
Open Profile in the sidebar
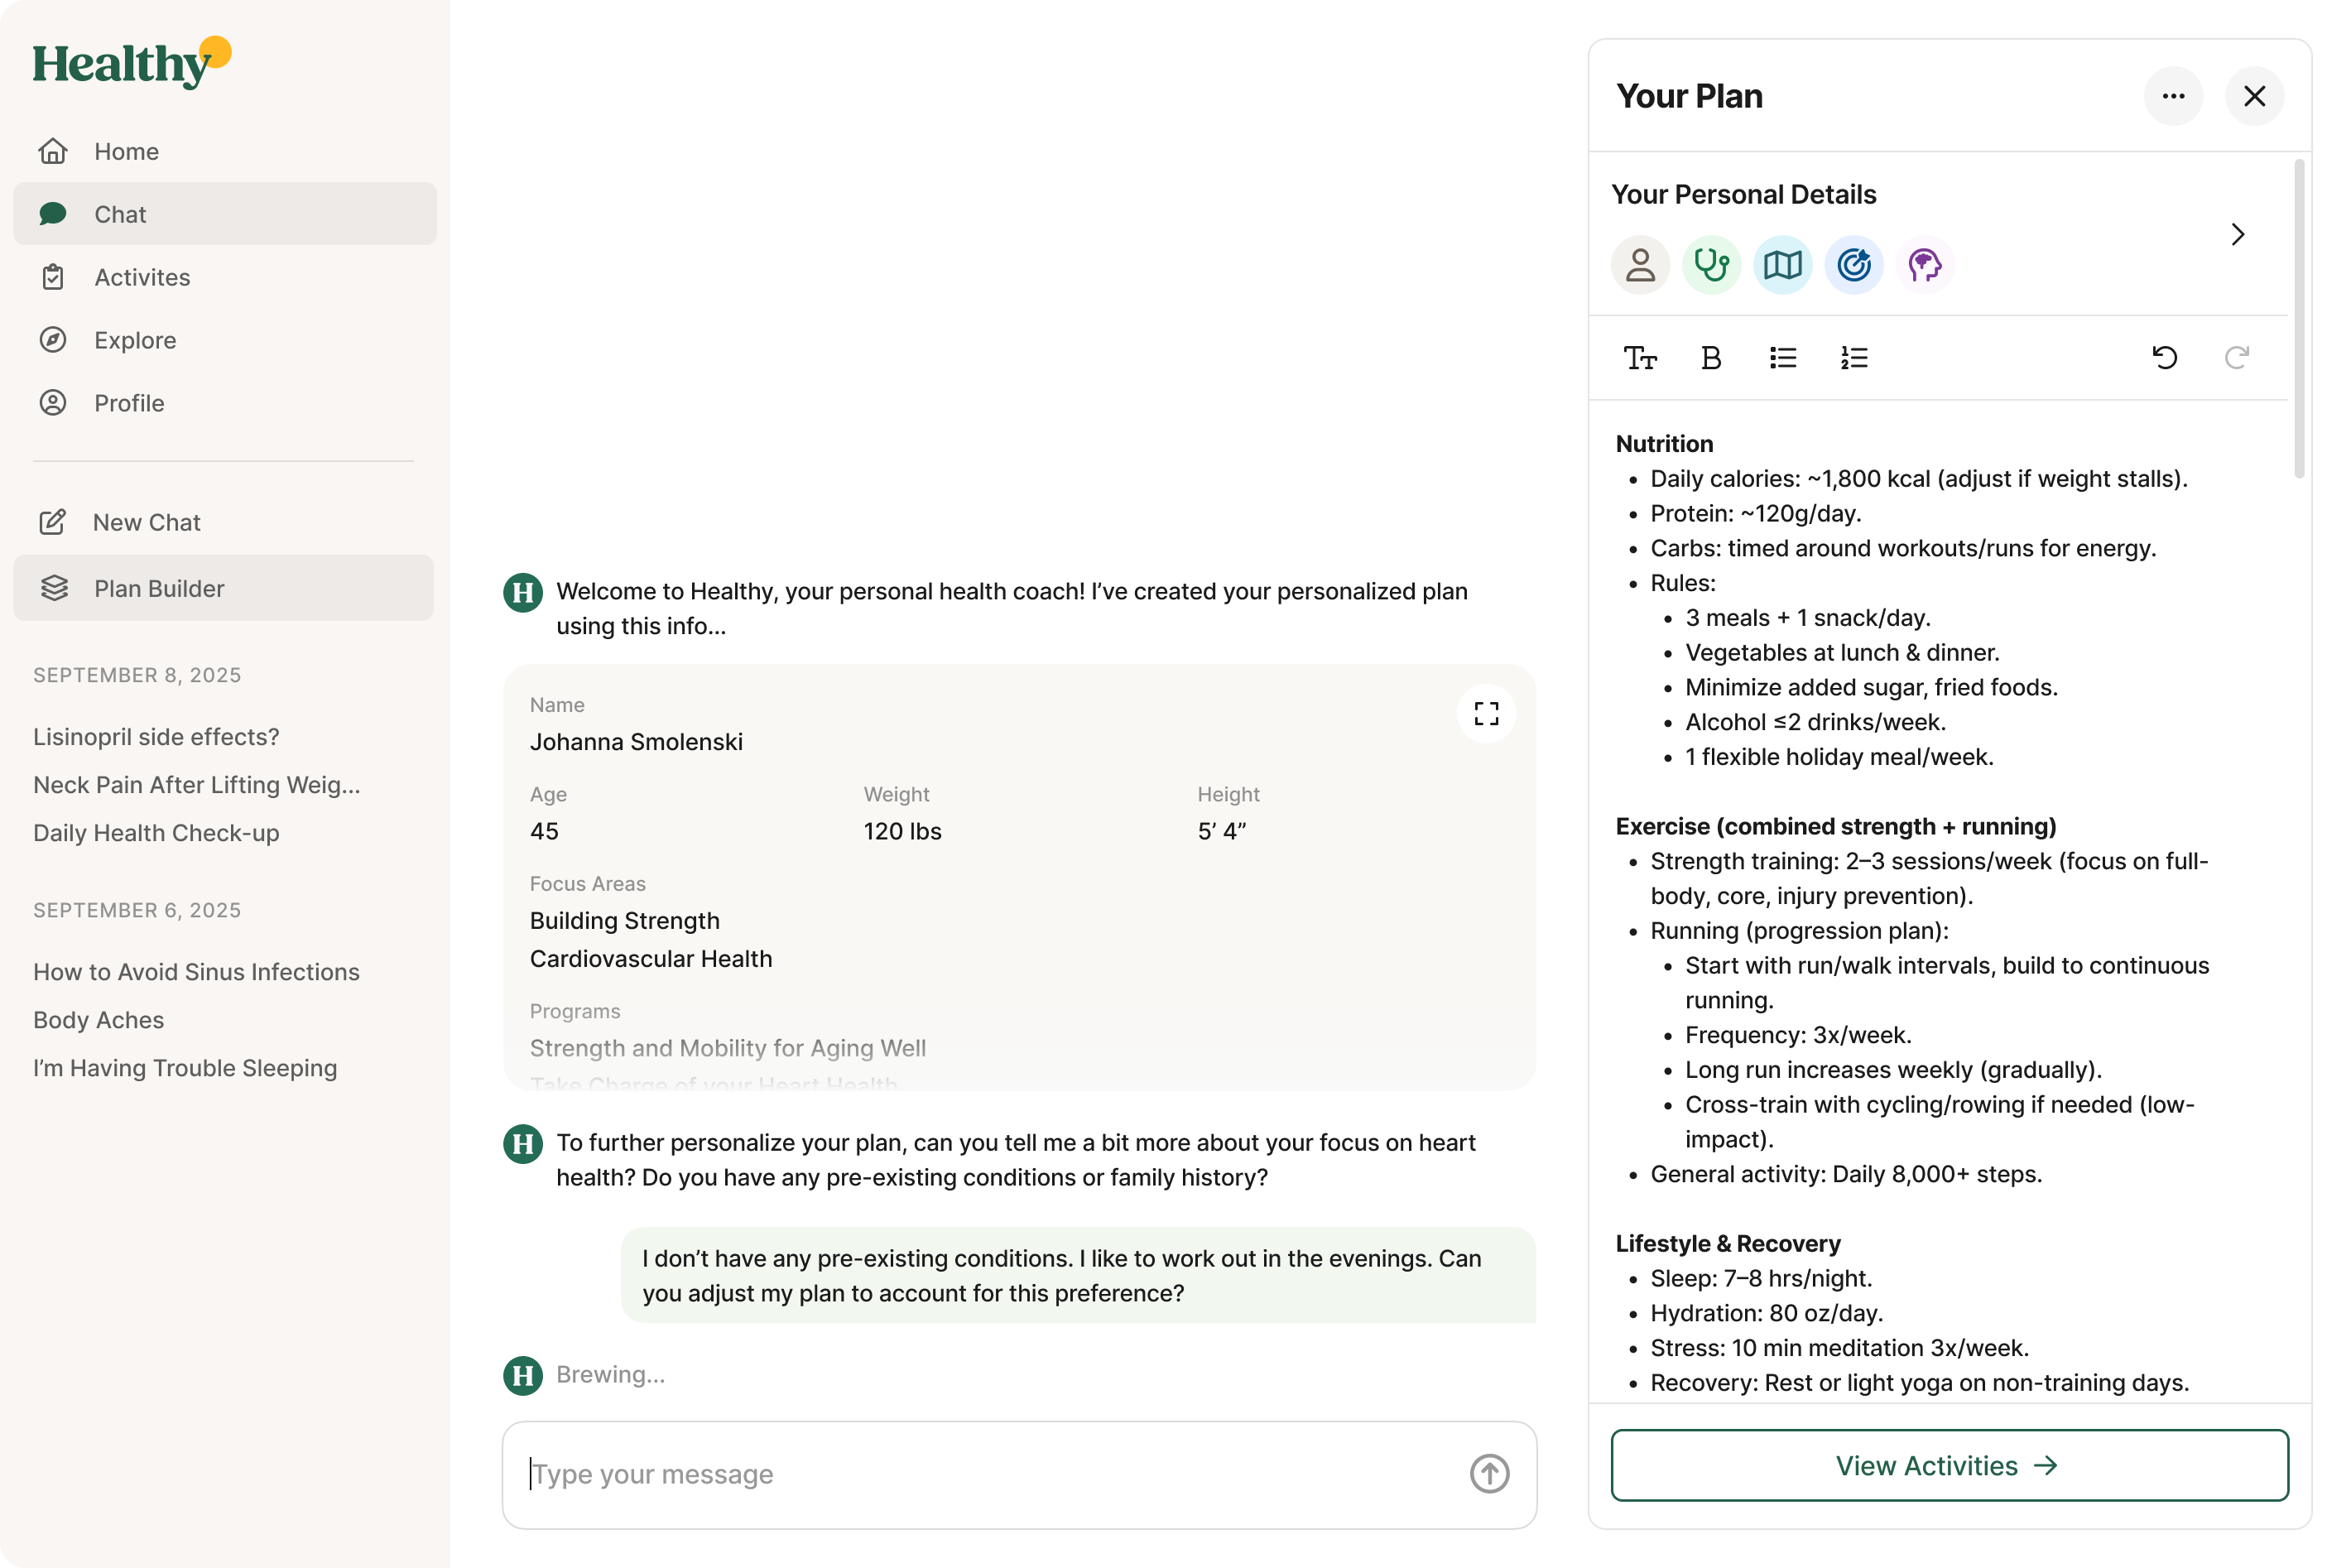coord(225,403)
